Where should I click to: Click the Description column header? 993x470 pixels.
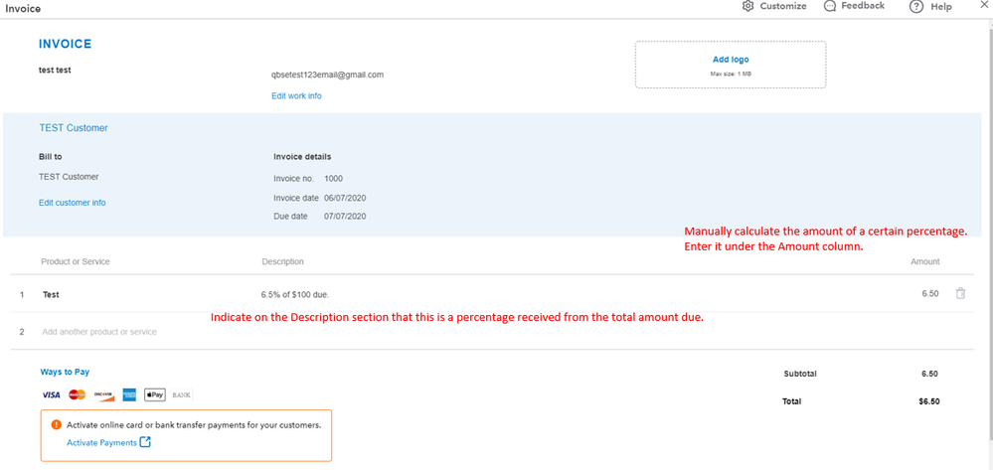pyautogui.click(x=282, y=261)
